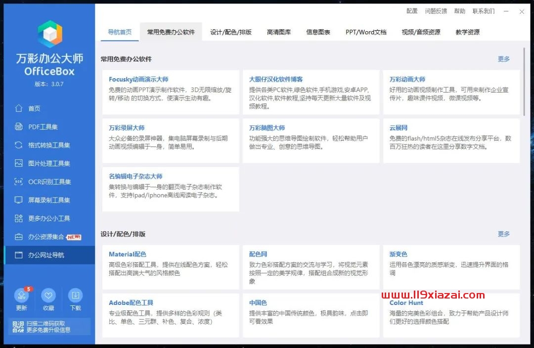This screenshot has width=534, height=348.
Task: Open the Focusky动画演示大师 link
Action: [138, 79]
